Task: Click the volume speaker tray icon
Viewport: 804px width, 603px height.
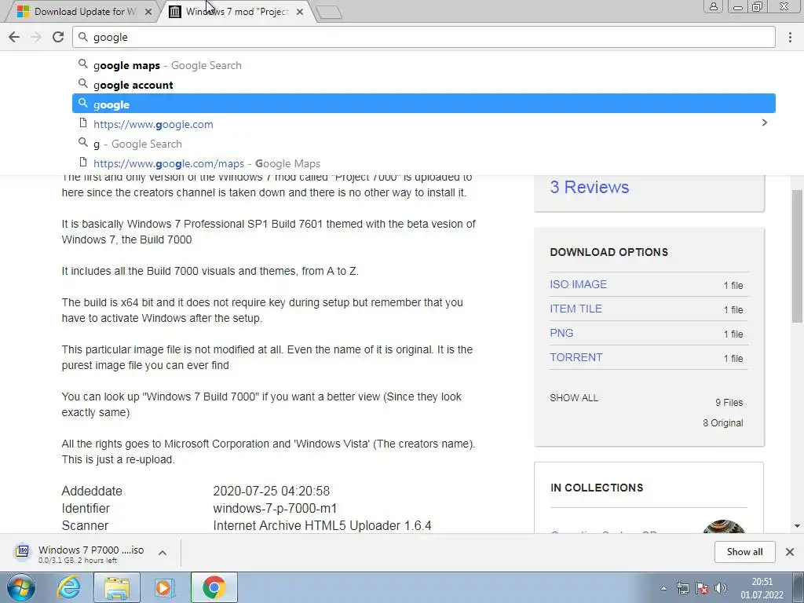Action: pyautogui.click(x=721, y=588)
